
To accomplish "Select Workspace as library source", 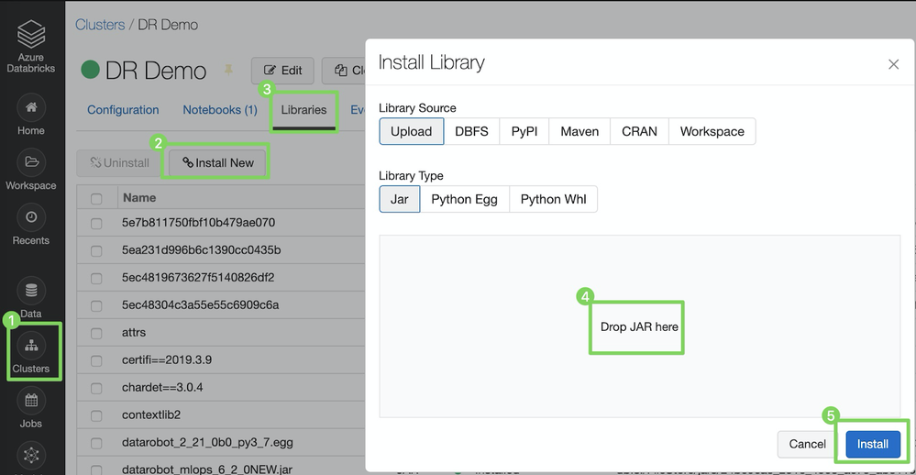I will point(712,131).
